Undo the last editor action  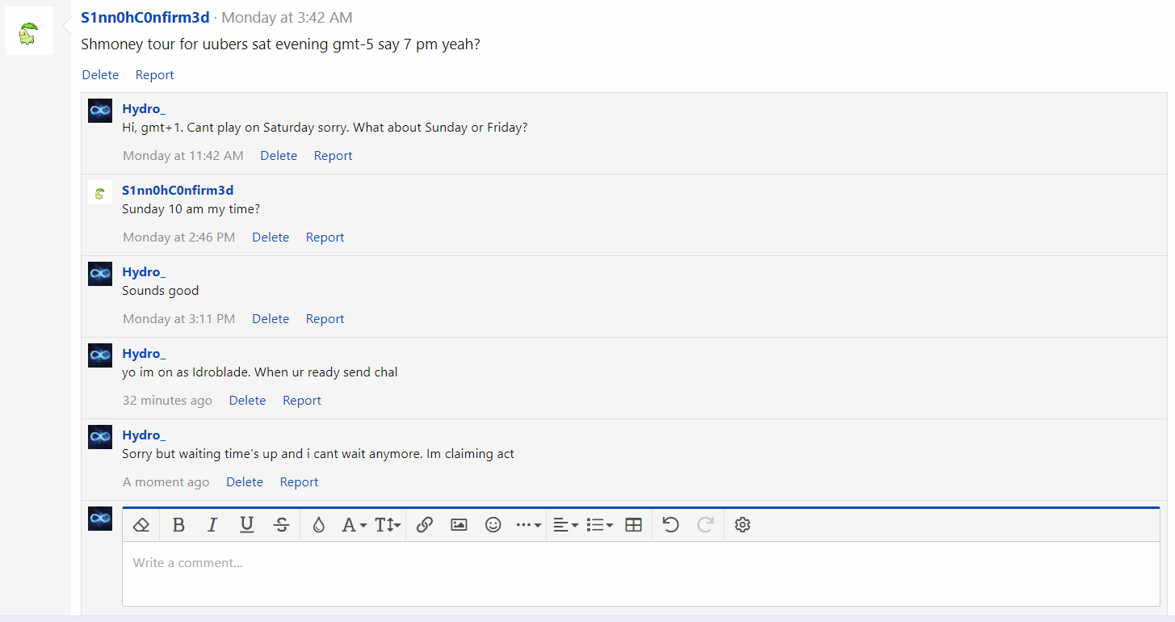pyautogui.click(x=670, y=525)
